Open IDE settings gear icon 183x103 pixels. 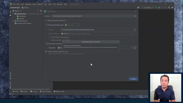pyautogui.click(x=172, y=8)
